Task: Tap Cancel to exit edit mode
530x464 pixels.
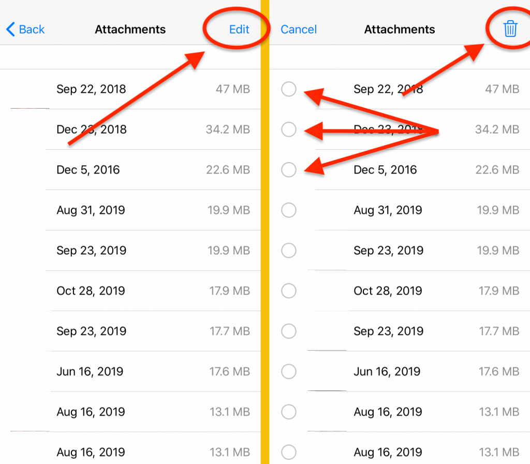Action: tap(299, 30)
